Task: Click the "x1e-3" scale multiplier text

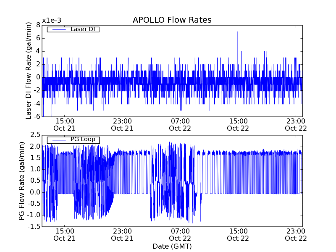Action: (51, 21)
